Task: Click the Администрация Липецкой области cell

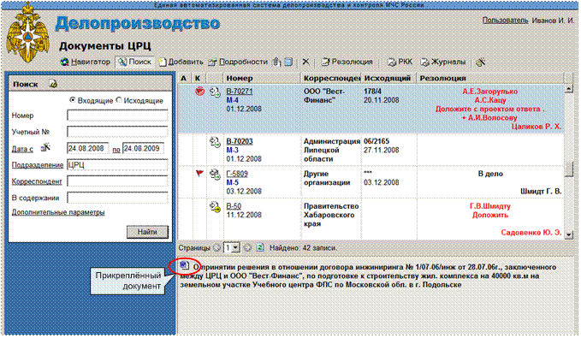Action: [332, 150]
